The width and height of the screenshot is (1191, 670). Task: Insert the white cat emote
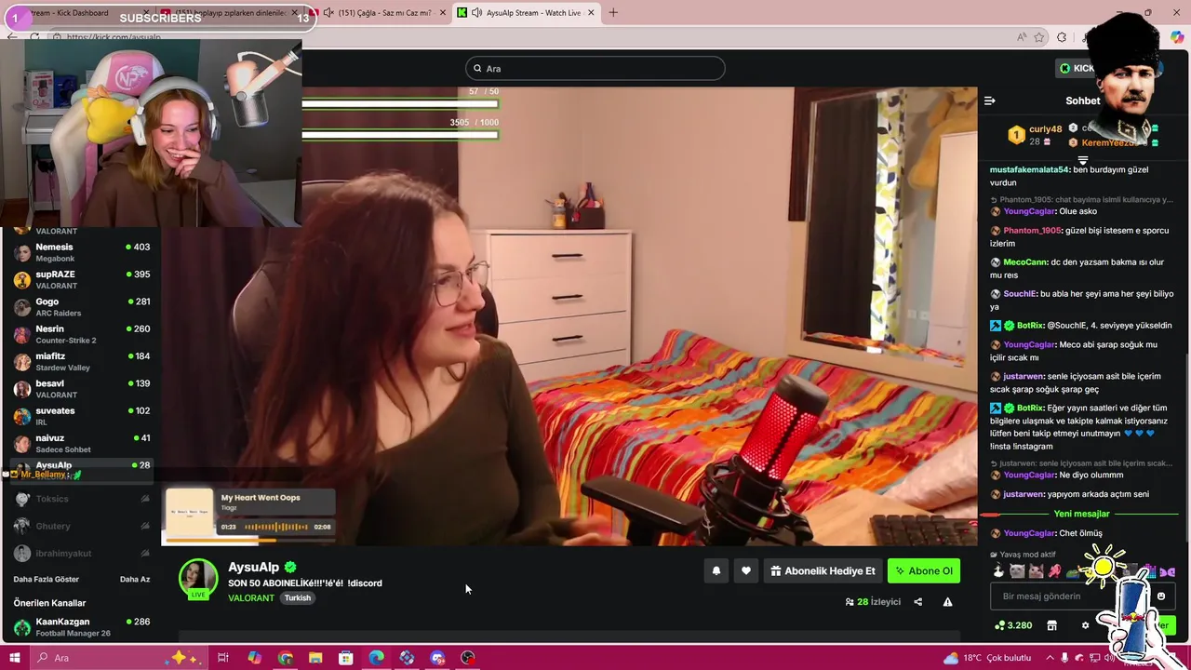[1017, 571]
